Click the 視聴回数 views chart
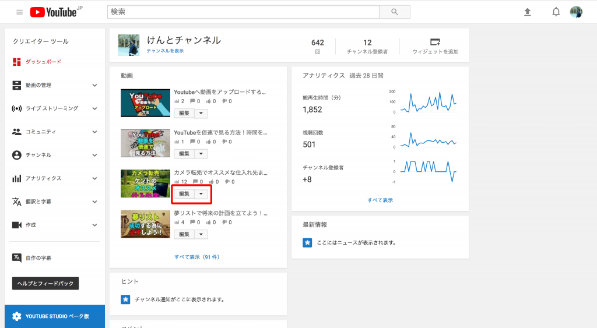 [x=428, y=140]
